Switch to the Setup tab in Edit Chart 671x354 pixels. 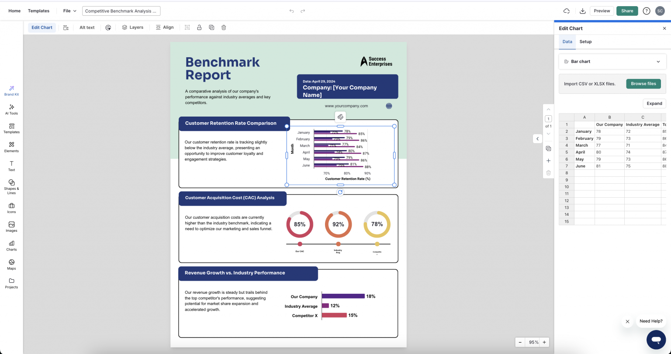[585, 41]
